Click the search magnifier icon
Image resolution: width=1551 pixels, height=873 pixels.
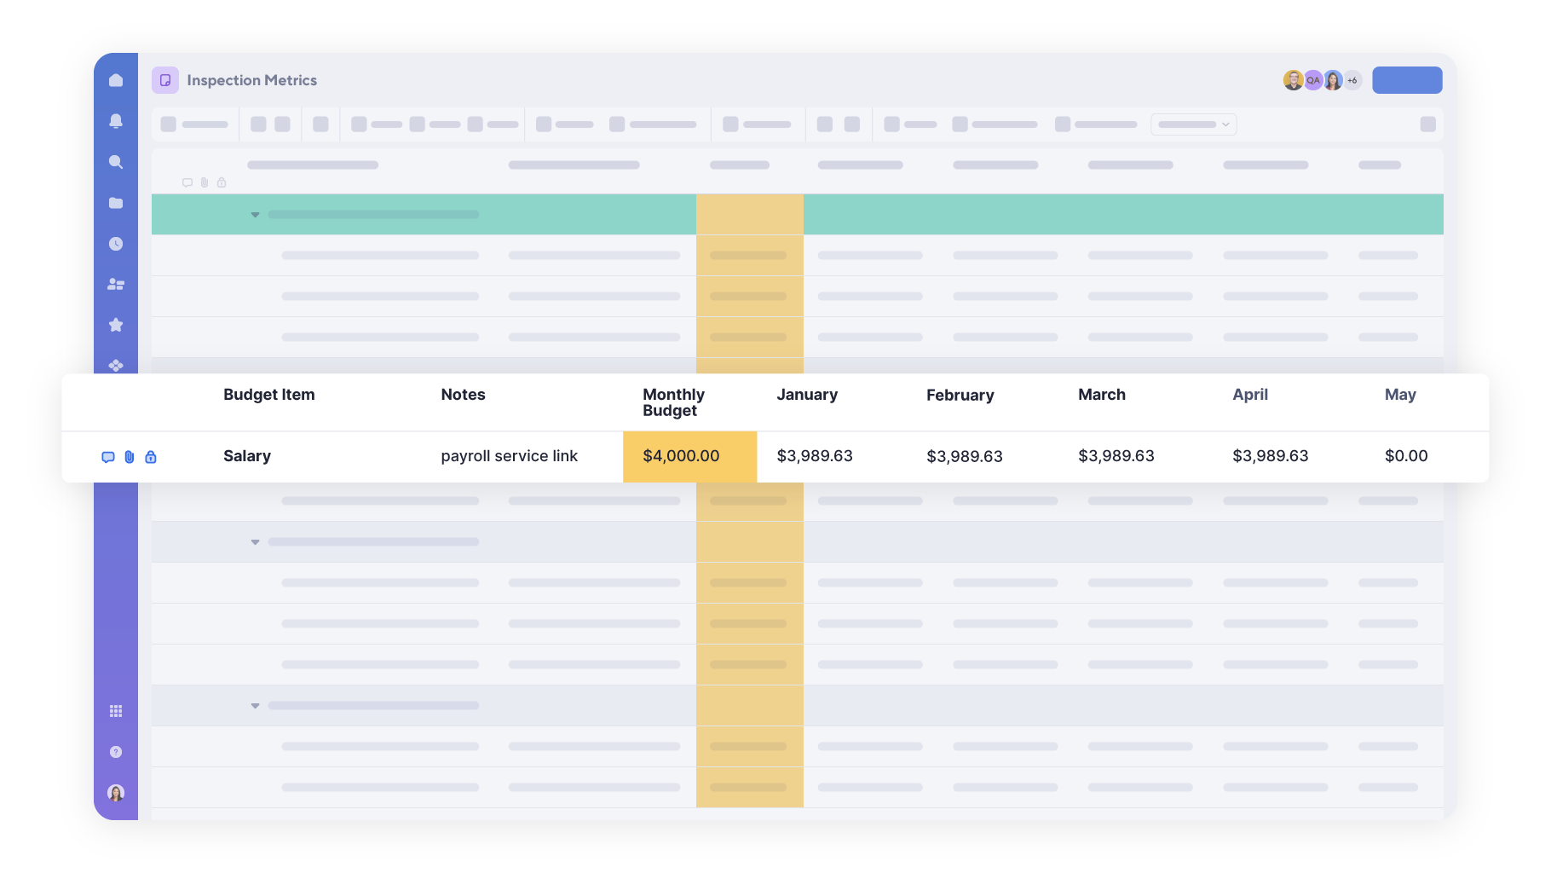[x=116, y=162]
